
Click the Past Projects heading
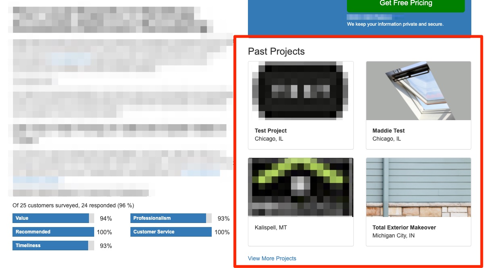(x=276, y=51)
